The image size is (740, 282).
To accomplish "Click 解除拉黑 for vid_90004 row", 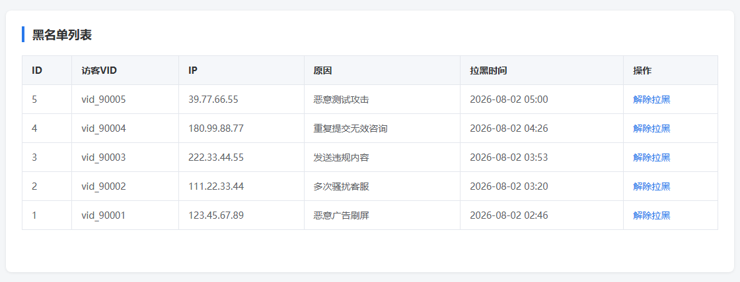I will [651, 128].
